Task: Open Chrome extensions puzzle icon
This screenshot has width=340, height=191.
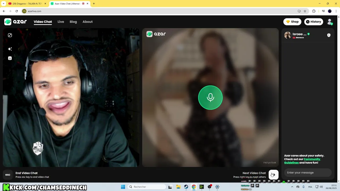Action: (x=314, y=11)
